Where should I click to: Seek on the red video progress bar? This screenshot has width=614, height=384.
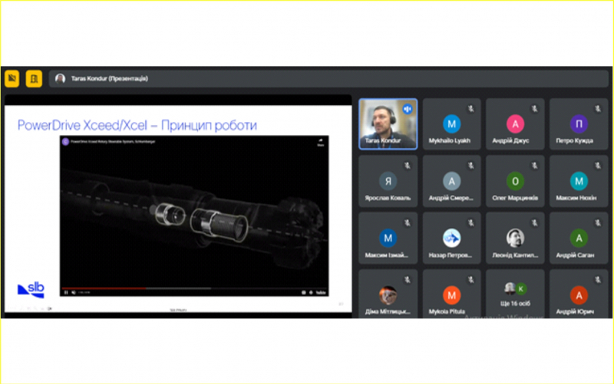coord(104,288)
